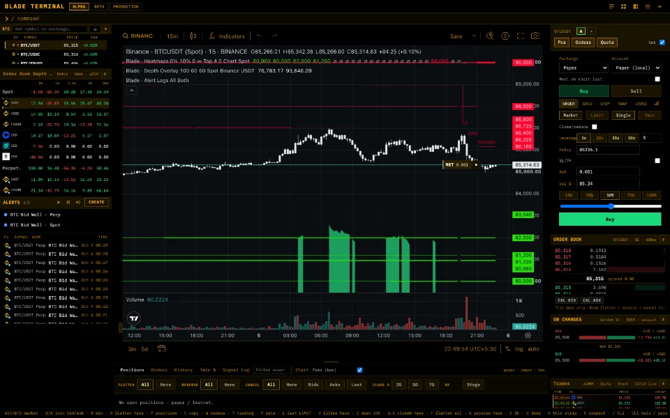
Task: Play alerts using the play icon
Action: (x=59, y=202)
